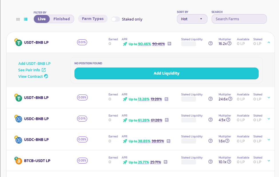Click USDC token icon of 0.01% farm
Image resolution: width=279 pixels, height=177 pixels.
[19, 119]
